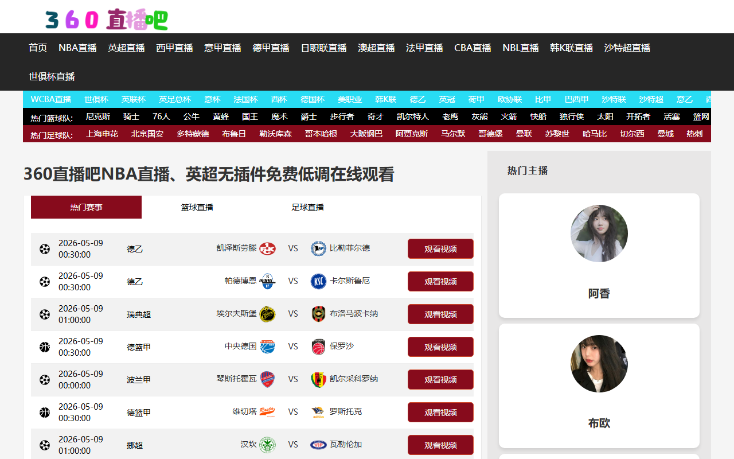Screen dimensions: 734x459
Task: Click the soccer ball icon in the 汉坎 row
Action: [45, 445]
